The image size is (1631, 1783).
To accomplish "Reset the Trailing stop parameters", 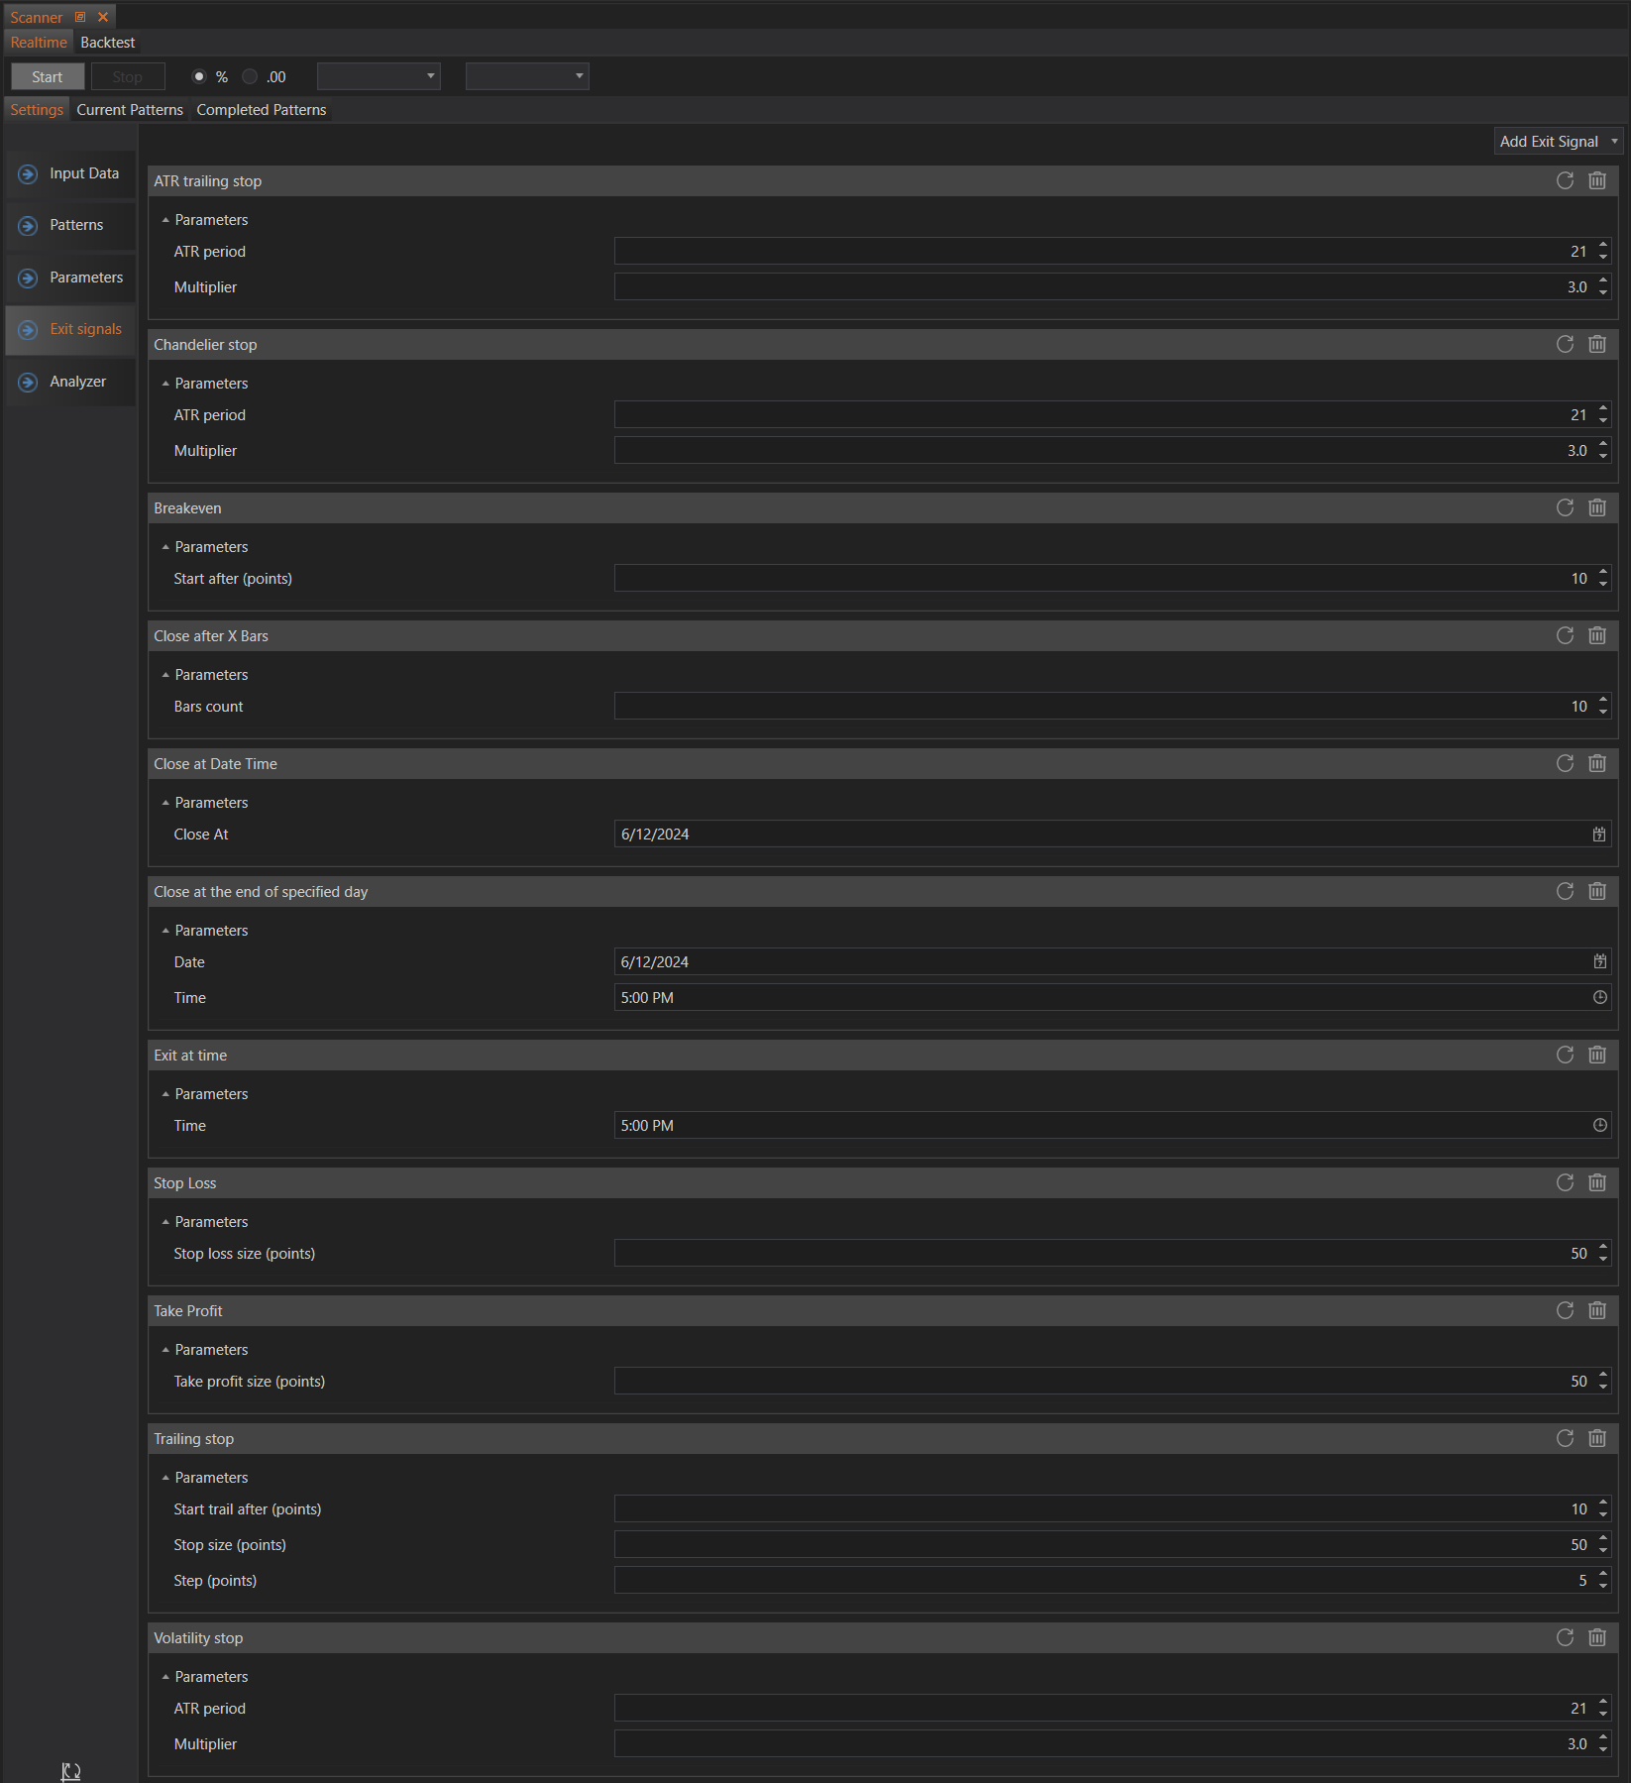I will pos(1565,1438).
